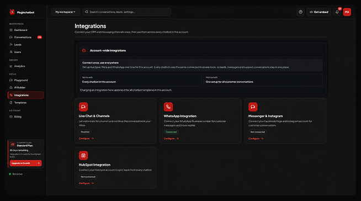Viewport: 361px width, 201px height.
Task: Click the Bot is live status
Action: click(16, 174)
